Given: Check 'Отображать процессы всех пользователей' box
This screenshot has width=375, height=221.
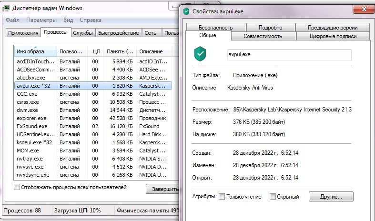Looking at the screenshot, I should (x=18, y=187).
